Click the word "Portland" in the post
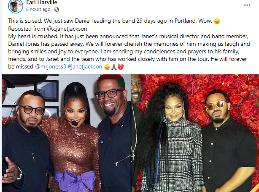Viewport: 259px width, 192px height. pos(185,21)
